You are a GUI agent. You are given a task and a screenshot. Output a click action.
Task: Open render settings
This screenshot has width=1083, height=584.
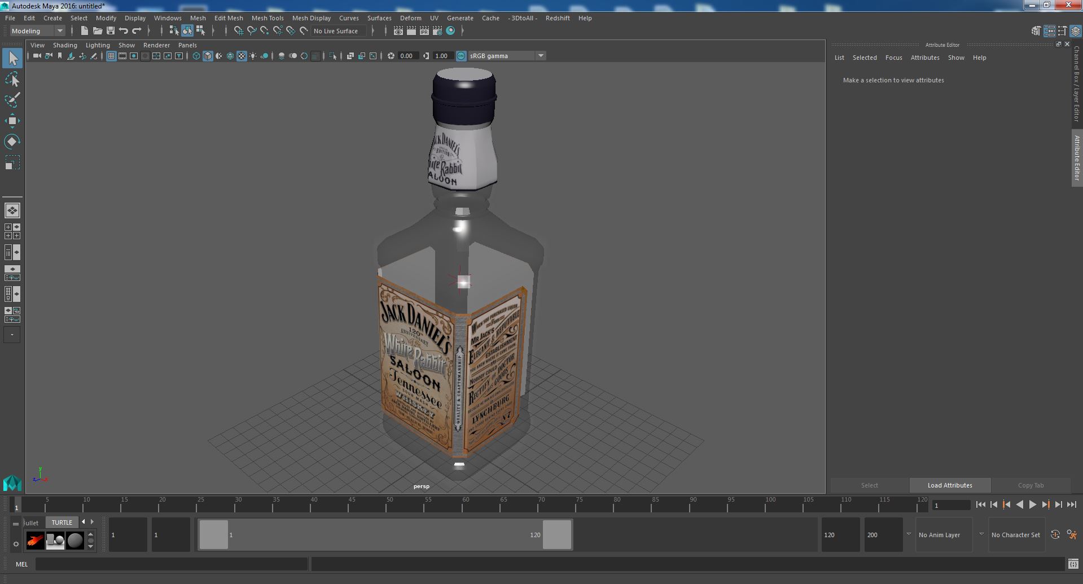coord(437,31)
